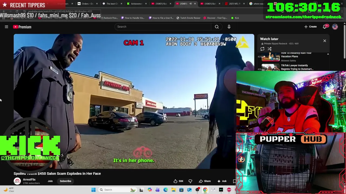Open Task View on taskbar
This screenshot has height=194, width=346.
pos(141,190)
